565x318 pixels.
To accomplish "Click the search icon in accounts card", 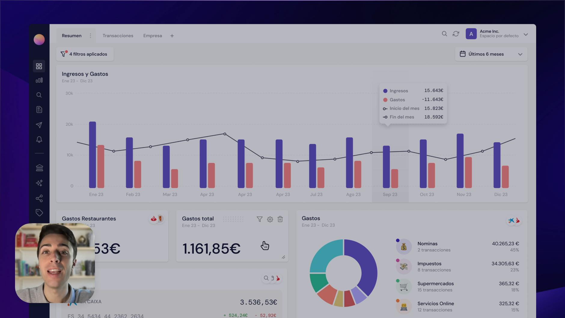I will [x=266, y=278].
